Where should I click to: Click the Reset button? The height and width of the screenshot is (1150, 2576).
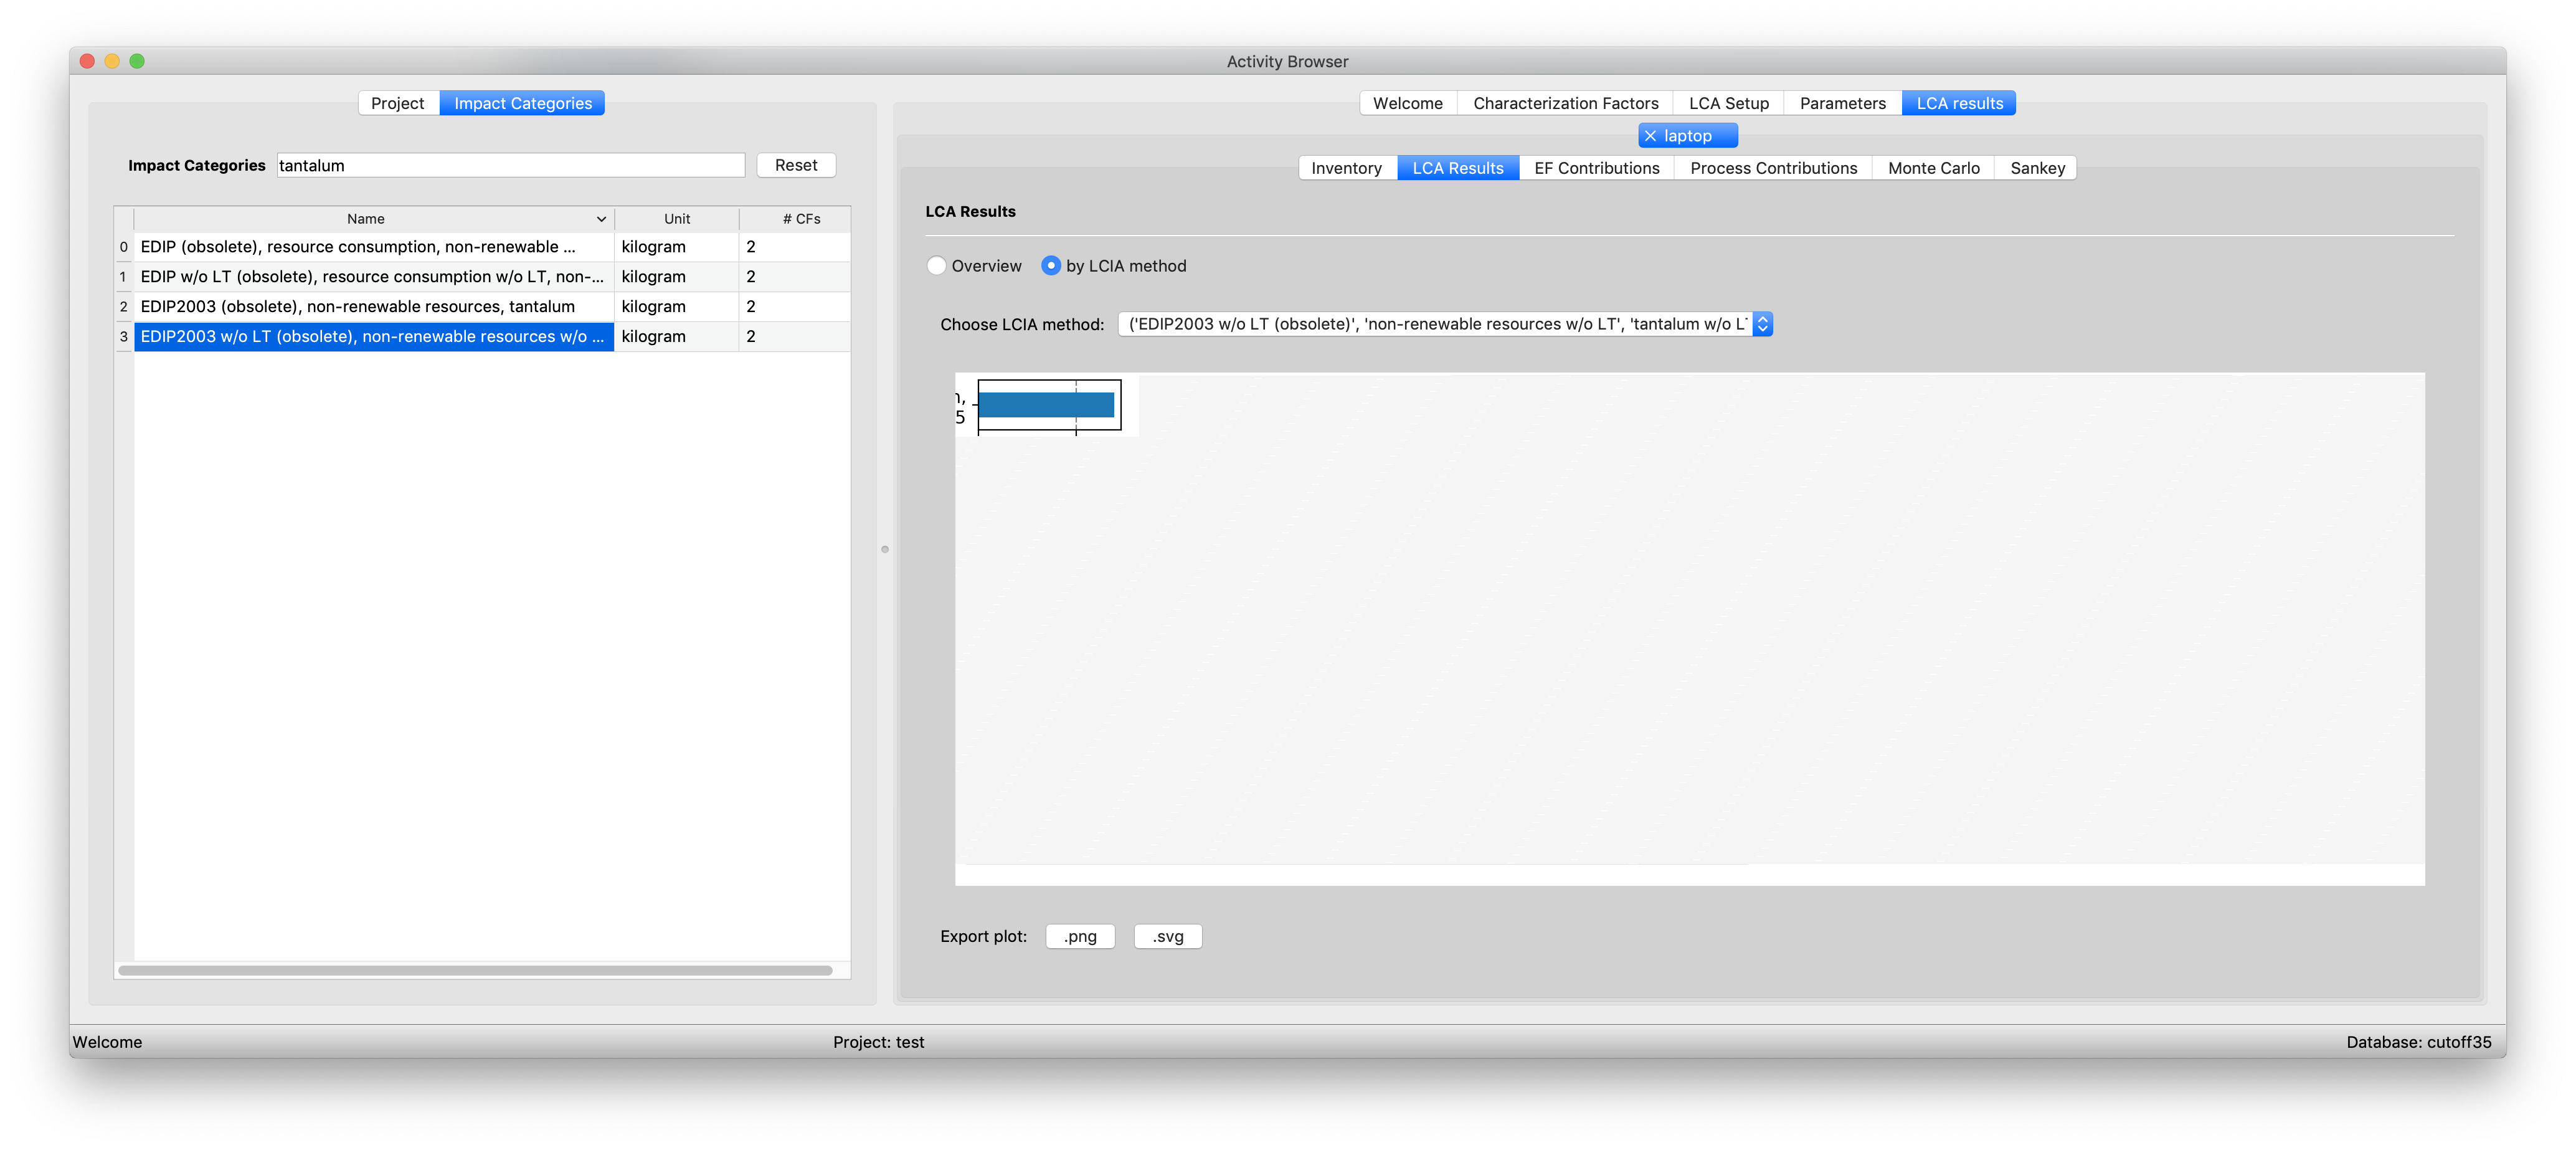pos(795,165)
